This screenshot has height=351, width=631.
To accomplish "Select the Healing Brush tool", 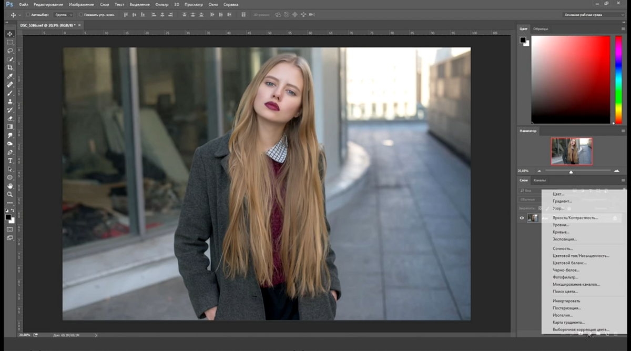I will point(10,84).
